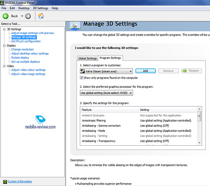Click the grey Forward arrow icon
Image resolution: width=210 pixels, height=186 pixels.
28,16
